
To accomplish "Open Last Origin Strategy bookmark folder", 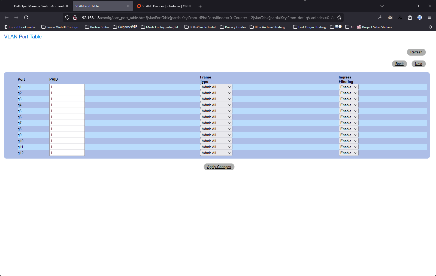I will point(310,27).
